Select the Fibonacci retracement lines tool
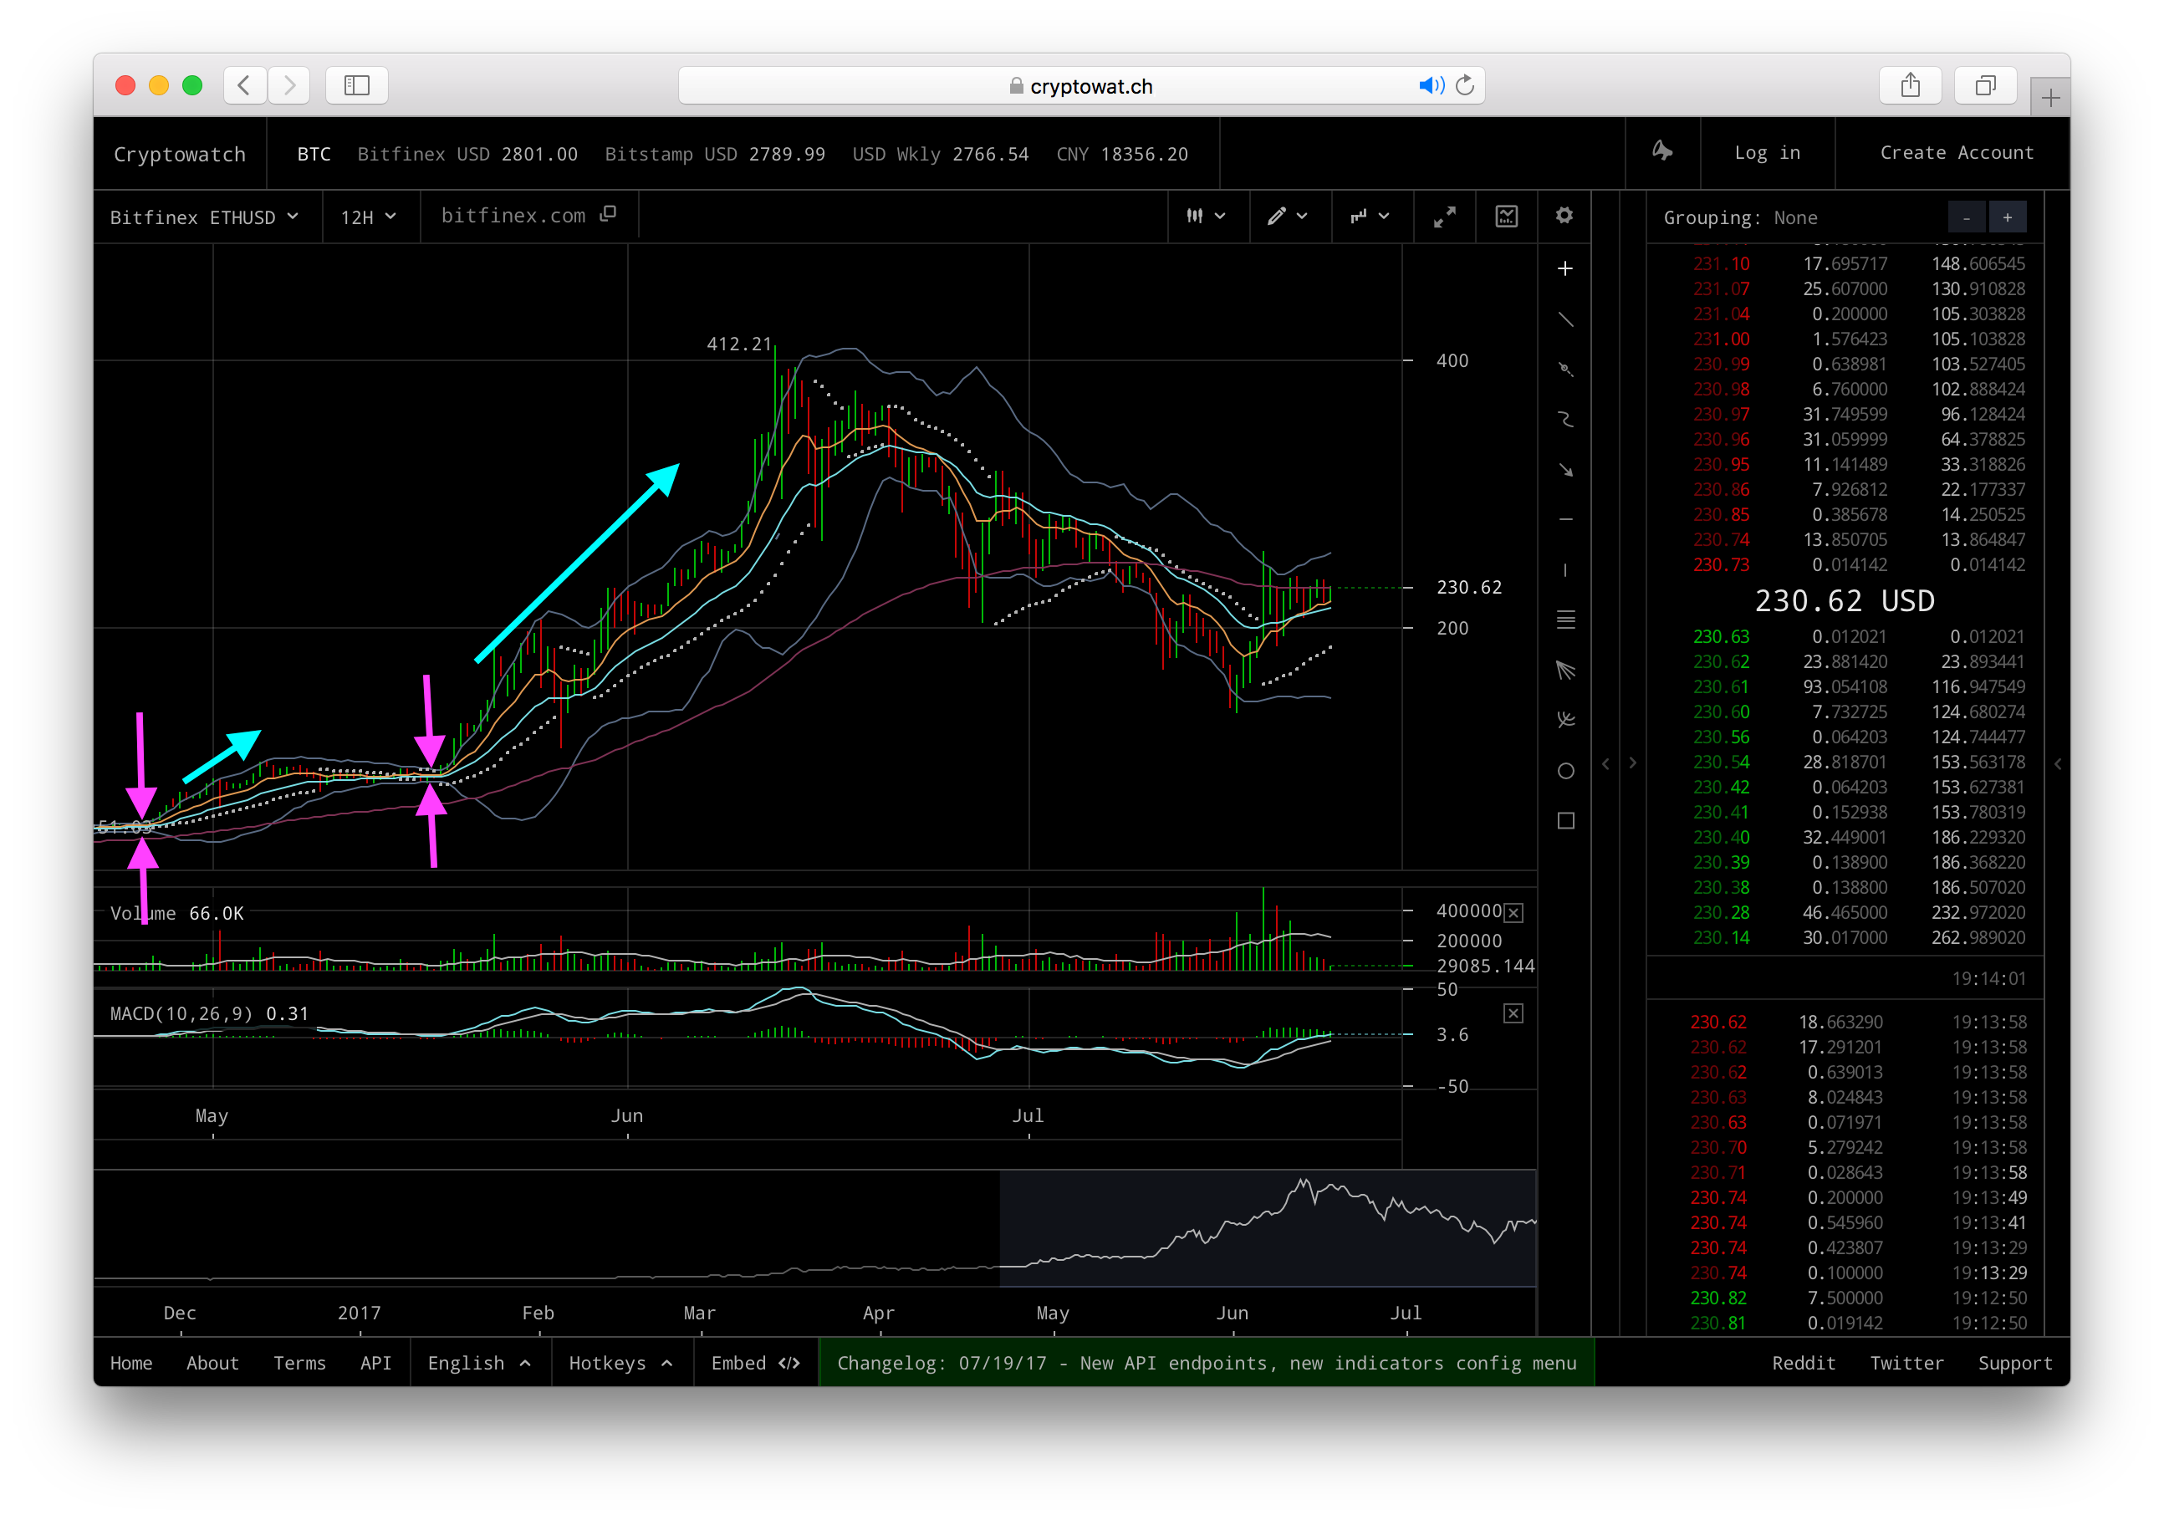This screenshot has width=2164, height=1520. 1564,620
